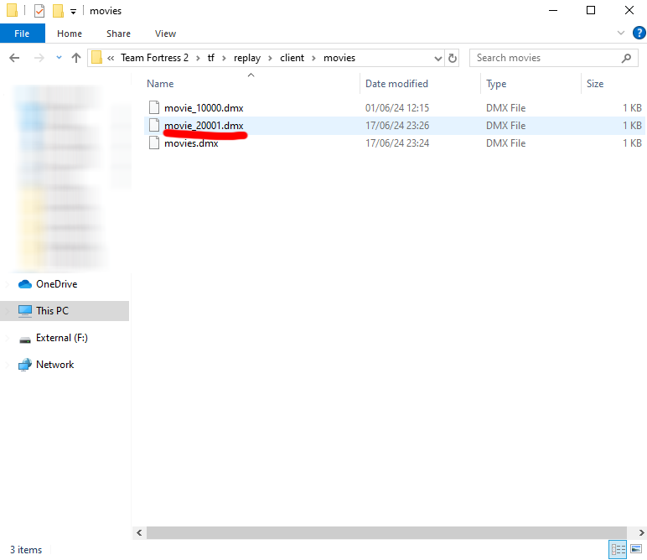This screenshot has width=647, height=560.
Task: Minimize the movies window
Action: (553, 10)
